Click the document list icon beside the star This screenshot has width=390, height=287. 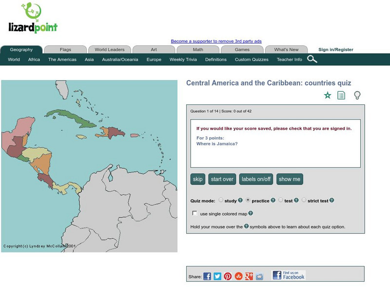pyautogui.click(x=341, y=95)
